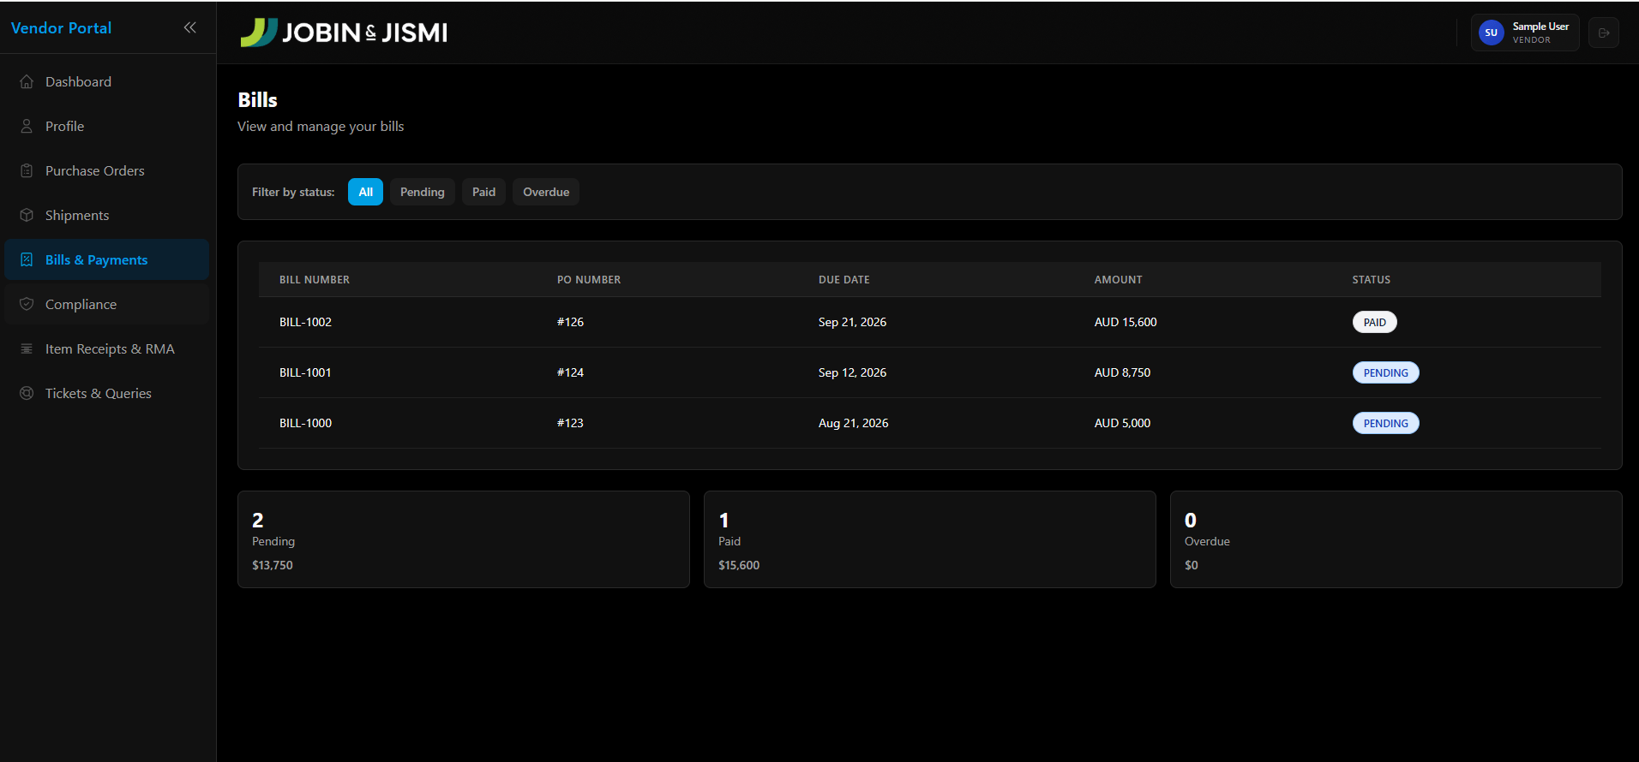Viewport: 1639px width, 762px height.
Task: Click the Profile person icon
Action: (x=27, y=126)
